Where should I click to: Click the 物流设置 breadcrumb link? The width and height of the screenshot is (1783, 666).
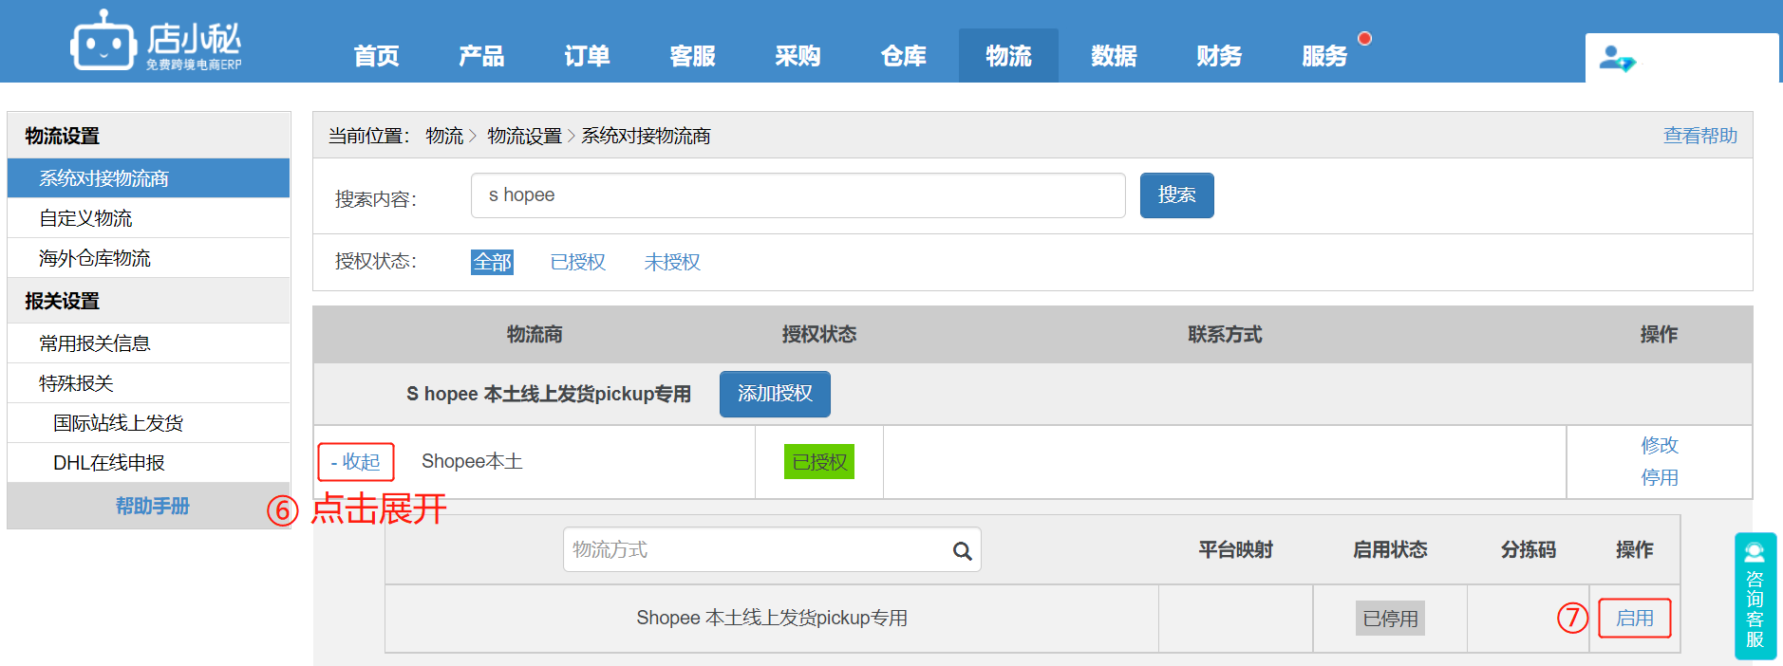click(x=525, y=136)
